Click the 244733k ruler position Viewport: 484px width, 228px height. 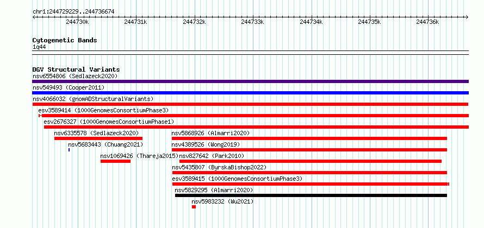(x=252, y=22)
